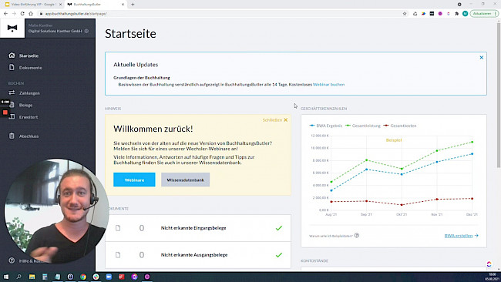This screenshot has width=501, height=282.
Task: Open a new browser tab
Action: pos(133,5)
